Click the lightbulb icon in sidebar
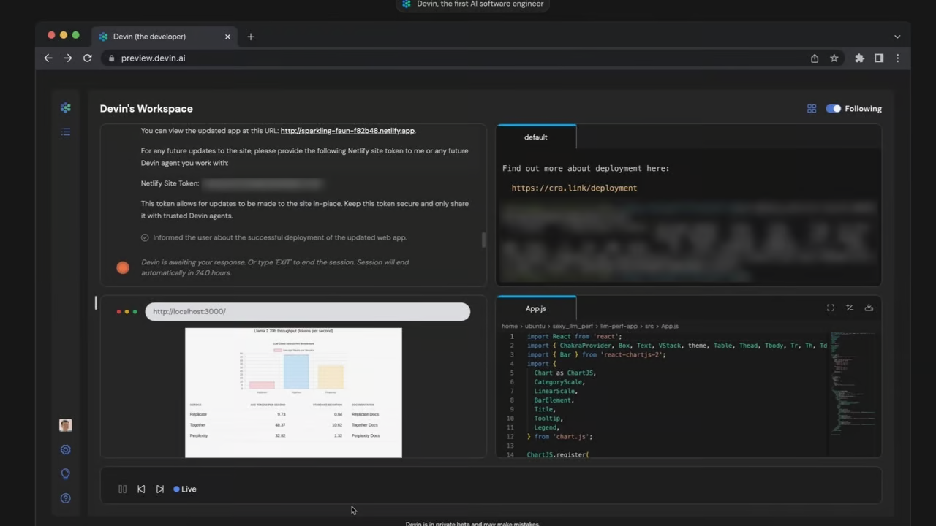936x526 pixels. 66,474
